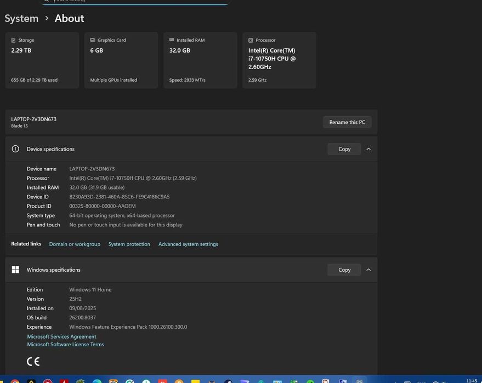Click the Version value 25H2

[75, 299]
